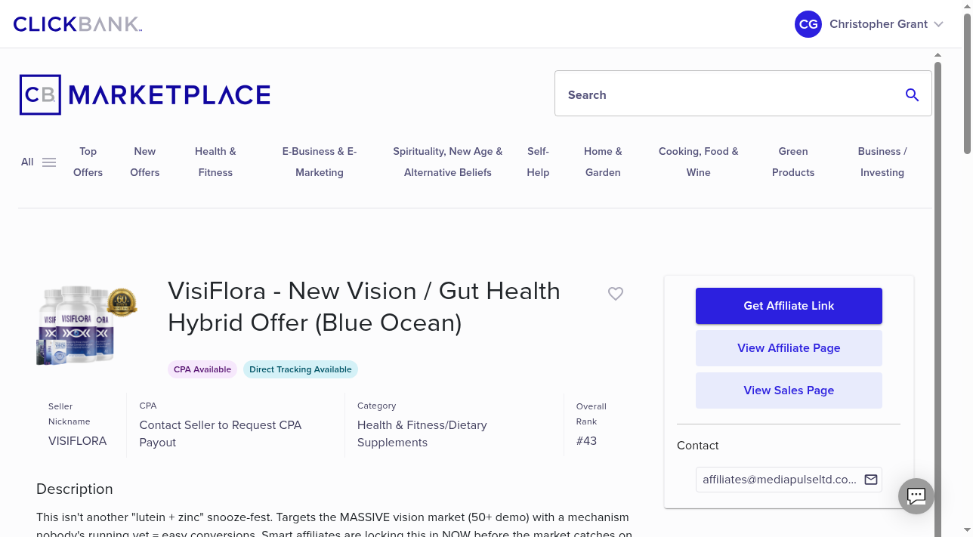Open the All categories menu
973x537 pixels.
coord(27,162)
